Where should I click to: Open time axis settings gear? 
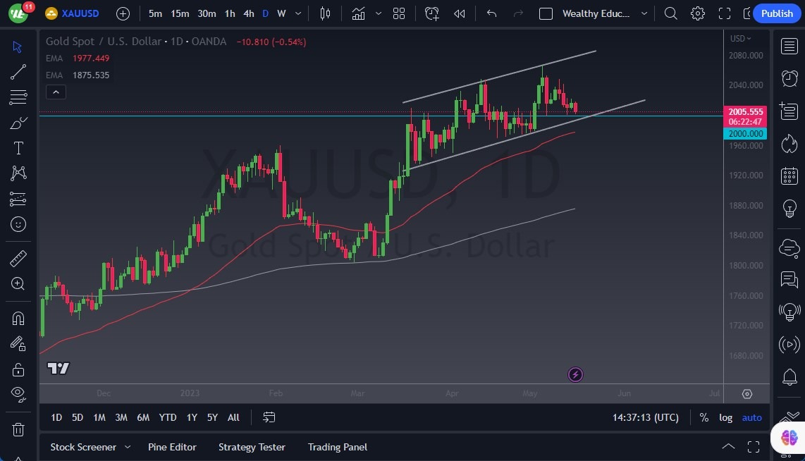[747, 394]
